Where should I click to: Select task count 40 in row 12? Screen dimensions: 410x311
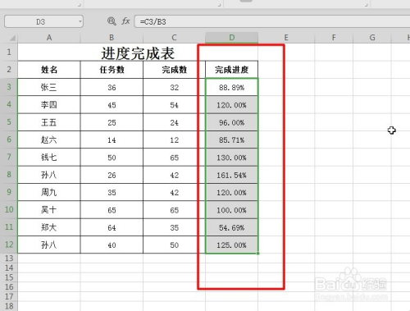pyautogui.click(x=112, y=245)
